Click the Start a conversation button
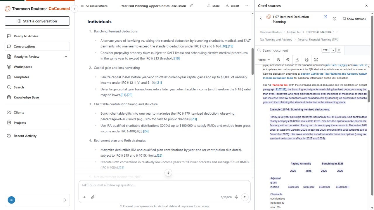This screenshot has height=210, width=374. click(37, 21)
